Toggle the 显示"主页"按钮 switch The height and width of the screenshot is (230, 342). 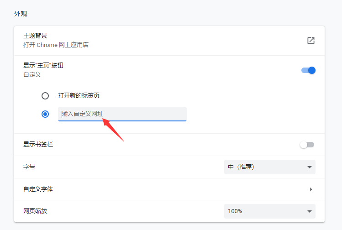pyautogui.click(x=308, y=70)
